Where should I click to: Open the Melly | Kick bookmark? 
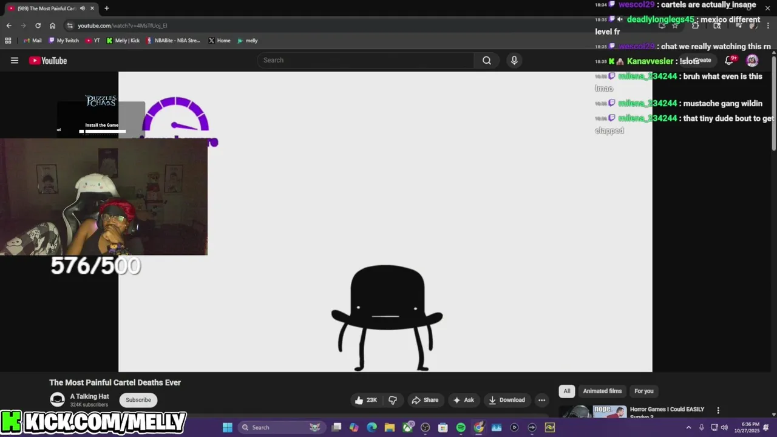click(123, 41)
